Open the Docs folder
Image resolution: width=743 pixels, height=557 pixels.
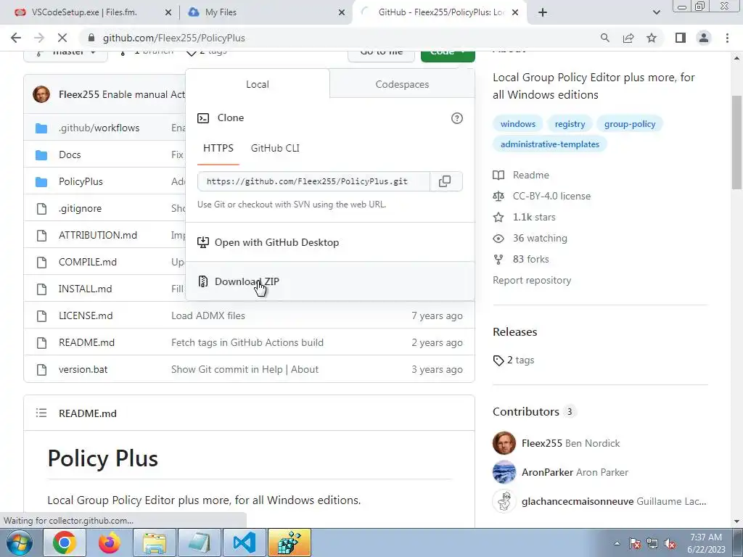pos(70,155)
